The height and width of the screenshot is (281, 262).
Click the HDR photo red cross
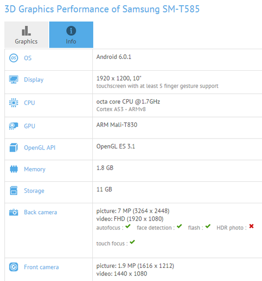[251, 226]
